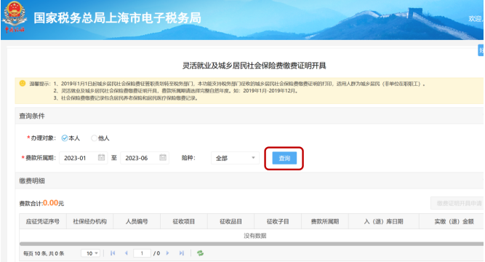Viewport: 485px width, 262px height.
Task: Click the green refresh table icon
Action: 201,253
